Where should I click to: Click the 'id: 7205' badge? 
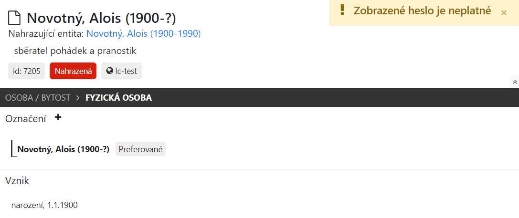26,71
